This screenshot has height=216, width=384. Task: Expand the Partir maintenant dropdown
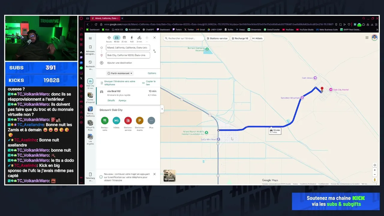coord(120,73)
